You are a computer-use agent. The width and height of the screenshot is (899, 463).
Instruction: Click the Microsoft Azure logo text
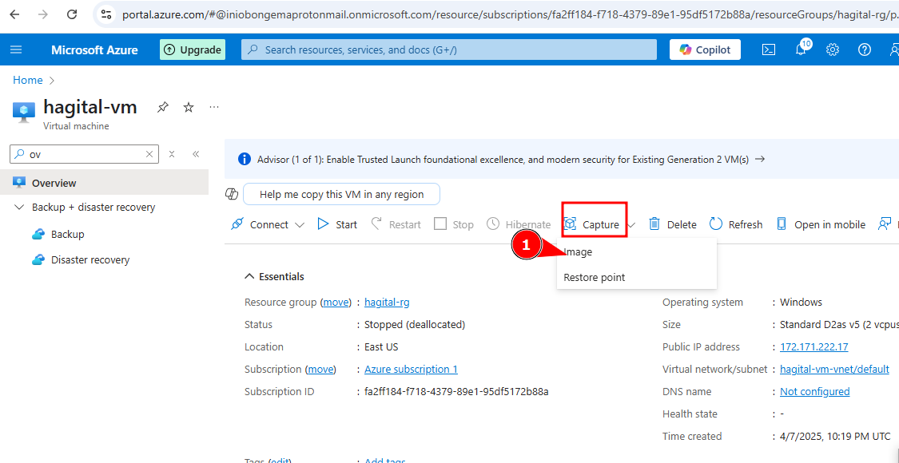point(94,49)
